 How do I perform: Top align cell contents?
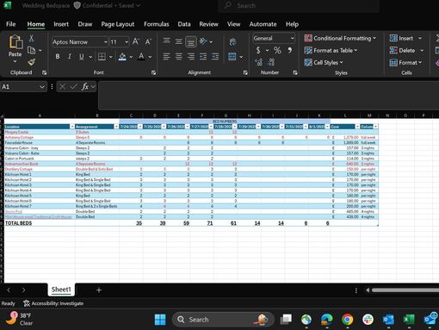166,40
